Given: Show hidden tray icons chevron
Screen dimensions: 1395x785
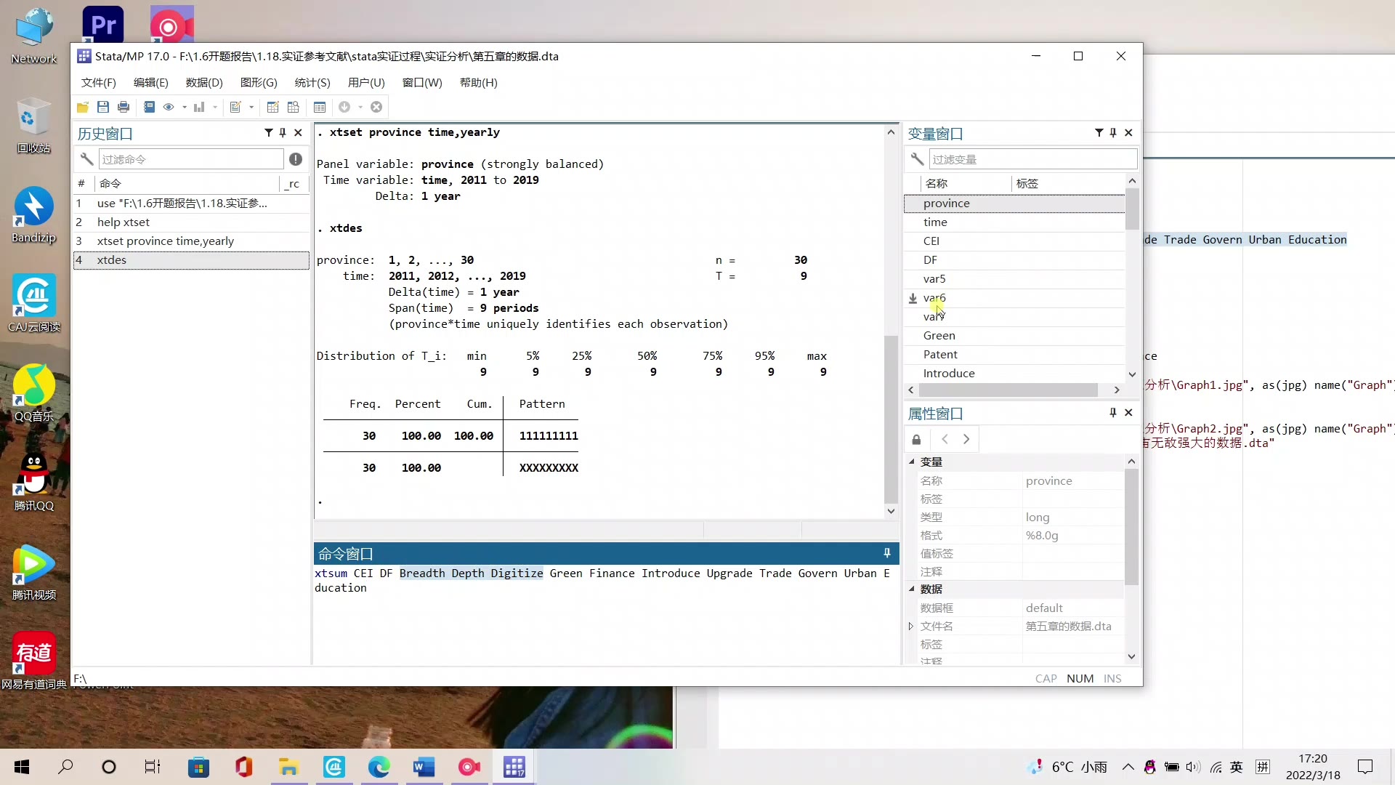Looking at the screenshot, I should coord(1128,767).
